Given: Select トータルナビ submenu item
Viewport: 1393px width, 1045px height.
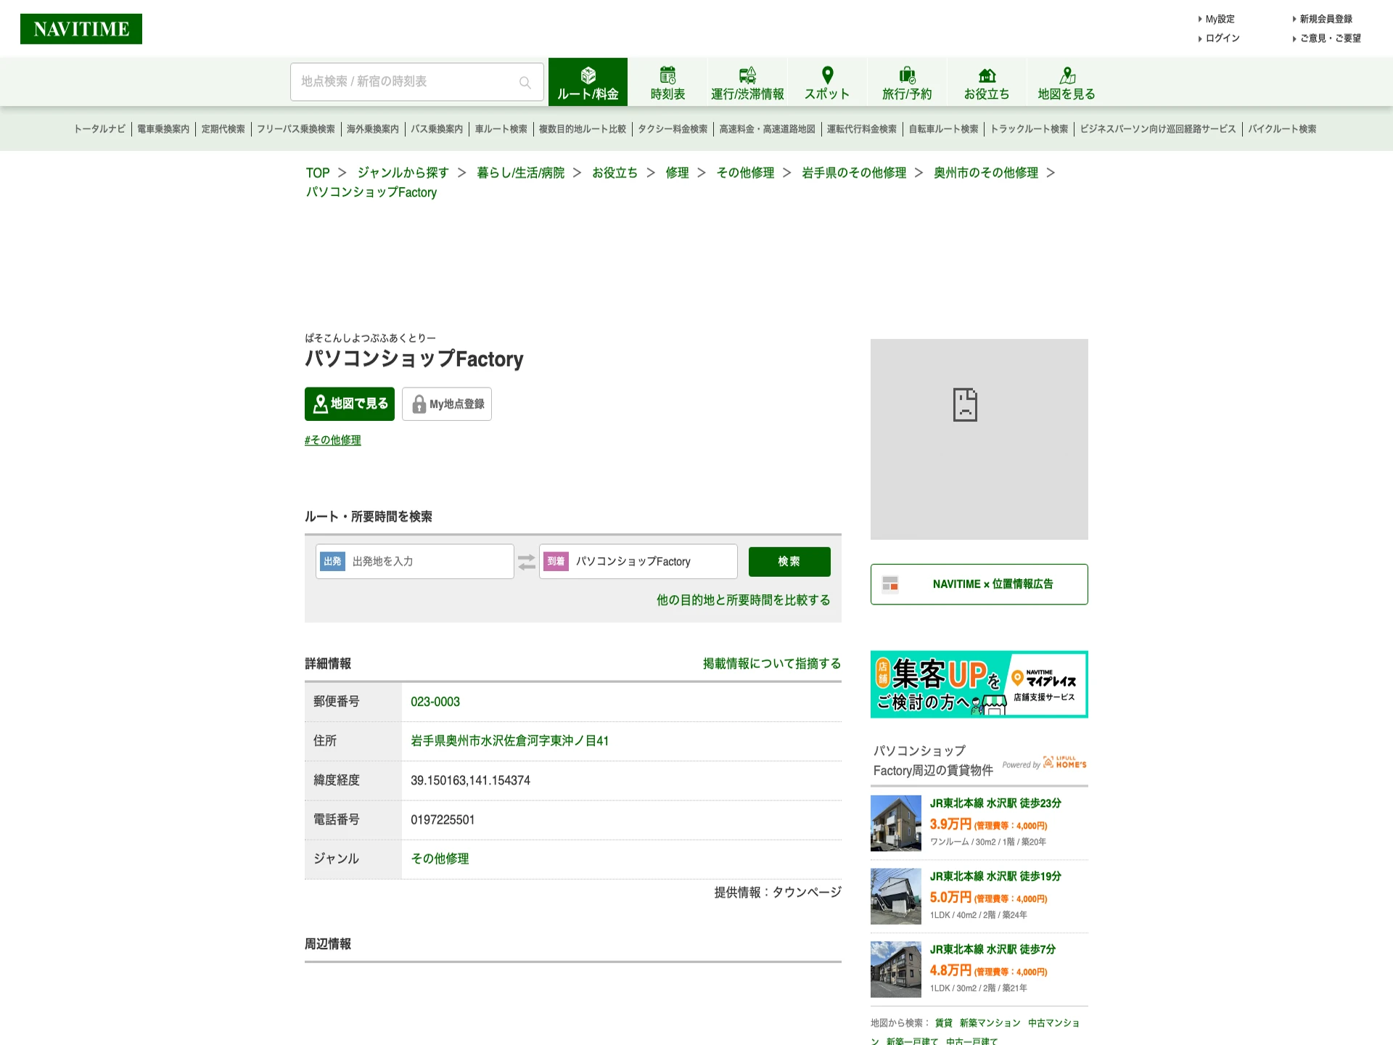Looking at the screenshot, I should tap(99, 129).
